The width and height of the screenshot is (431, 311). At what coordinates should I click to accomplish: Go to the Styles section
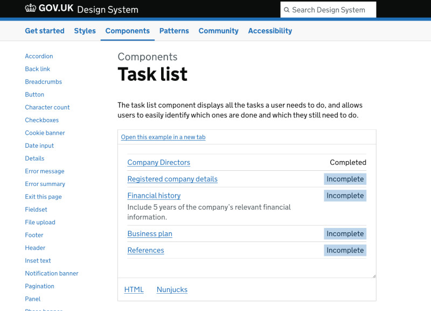coord(85,31)
